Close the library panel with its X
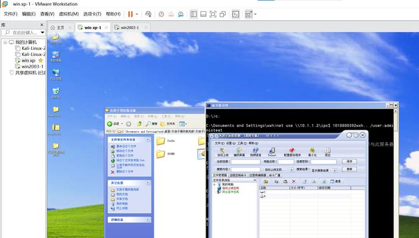This screenshot has height=238, width=419. pos(42,25)
